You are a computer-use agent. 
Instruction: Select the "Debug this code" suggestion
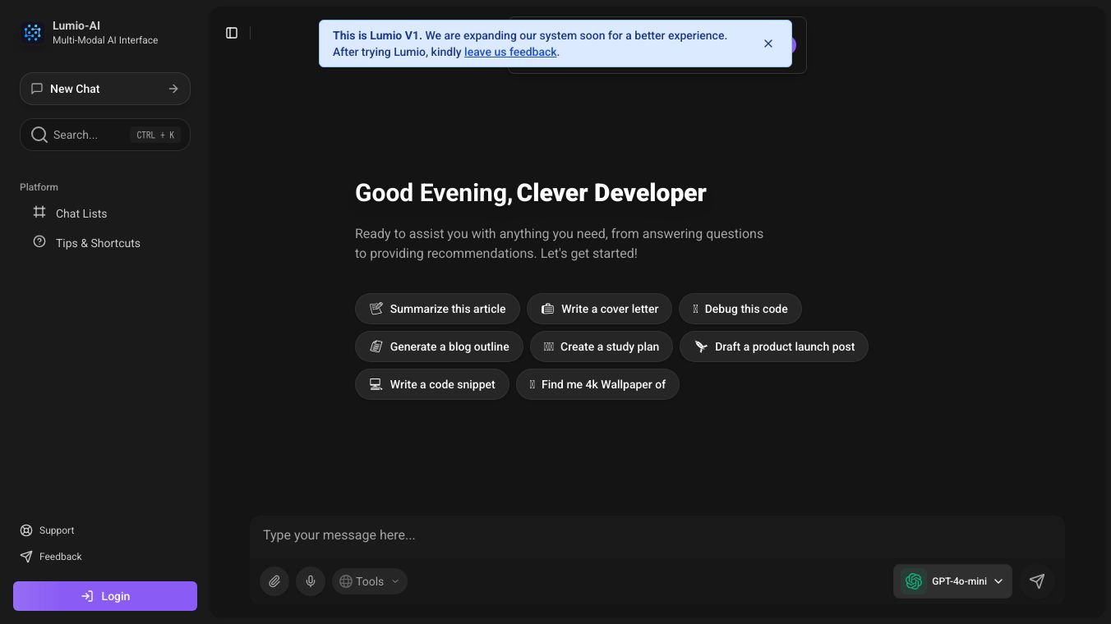[740, 309]
